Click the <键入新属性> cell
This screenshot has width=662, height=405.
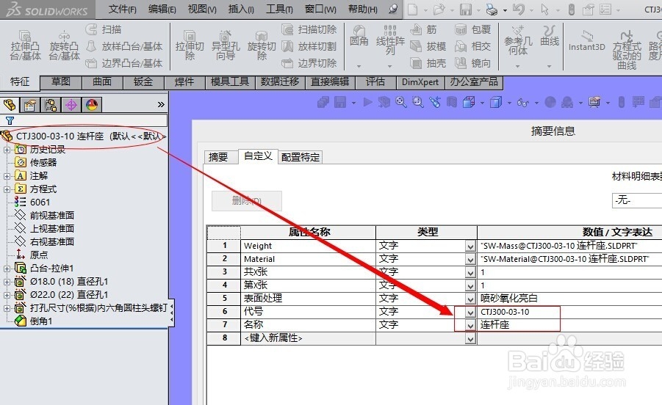308,338
